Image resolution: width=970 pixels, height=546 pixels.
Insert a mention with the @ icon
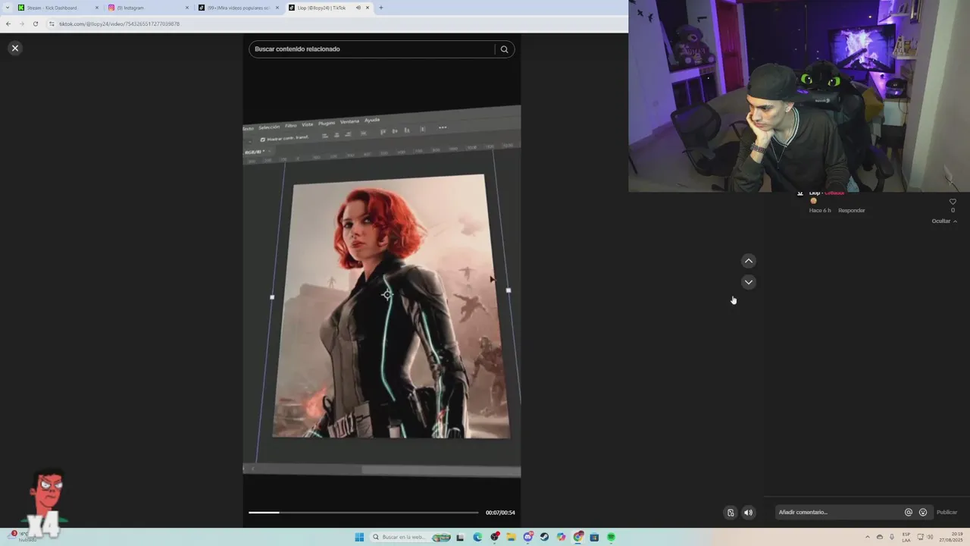pyautogui.click(x=909, y=513)
